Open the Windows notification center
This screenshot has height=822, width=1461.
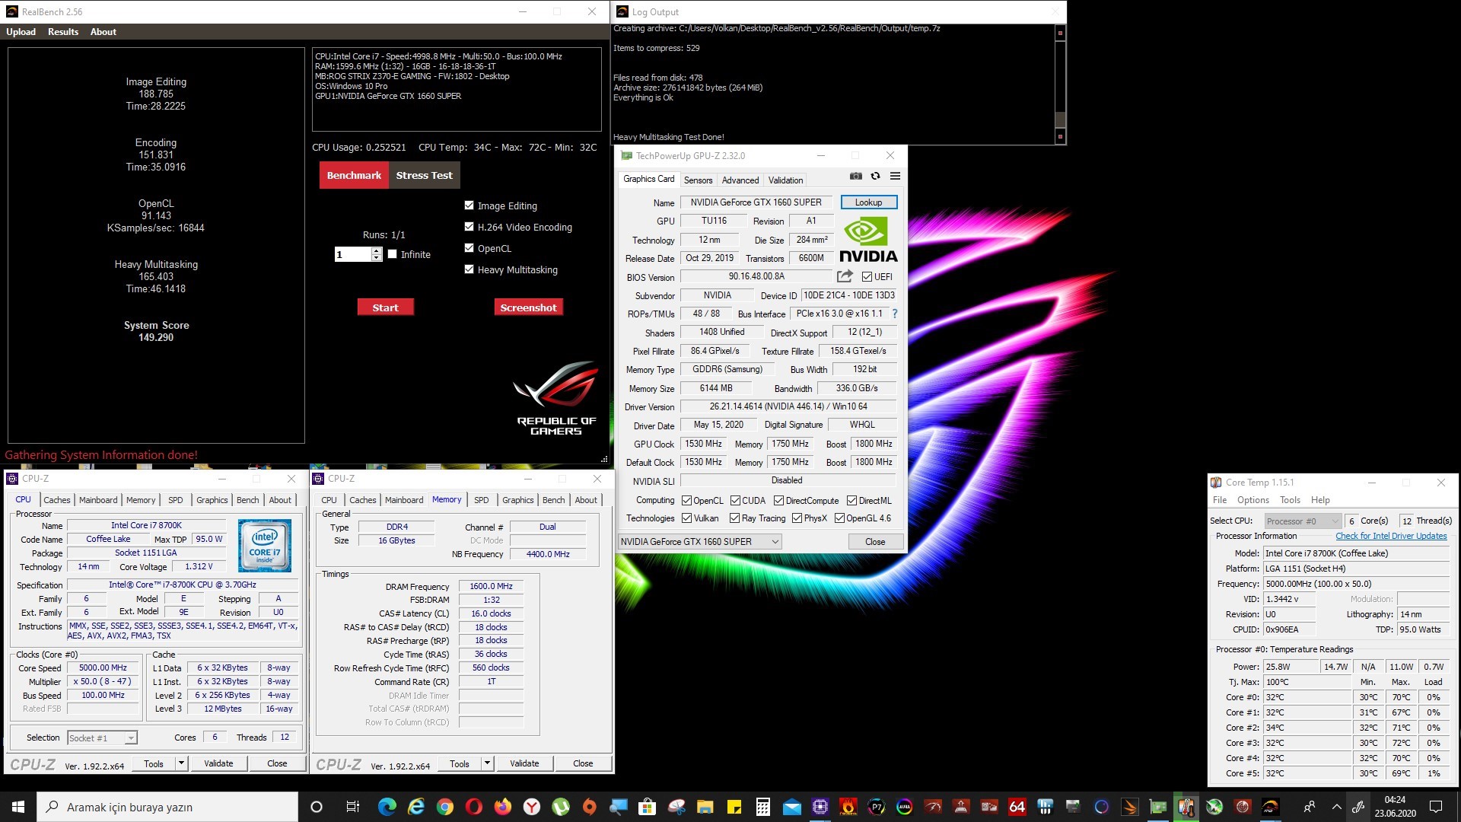tap(1436, 807)
